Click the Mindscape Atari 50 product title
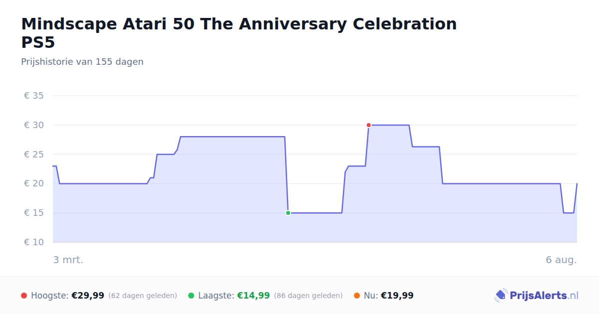 tap(239, 33)
